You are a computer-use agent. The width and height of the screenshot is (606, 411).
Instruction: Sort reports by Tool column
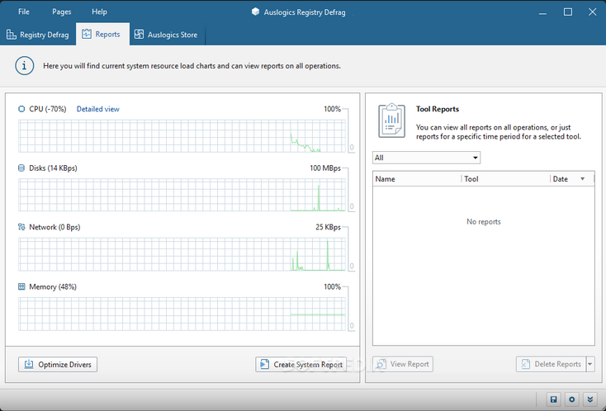tap(505, 179)
